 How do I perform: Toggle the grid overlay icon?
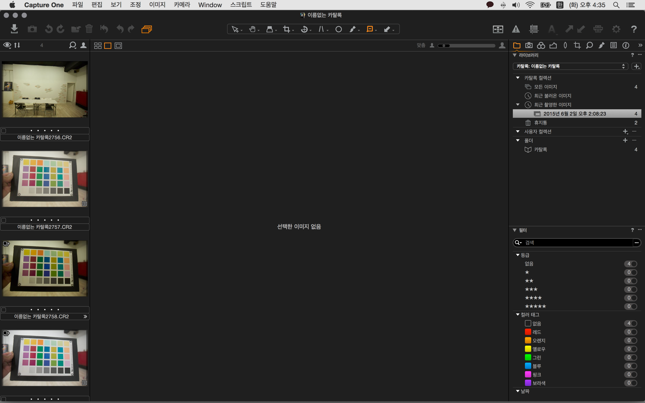[x=534, y=29]
